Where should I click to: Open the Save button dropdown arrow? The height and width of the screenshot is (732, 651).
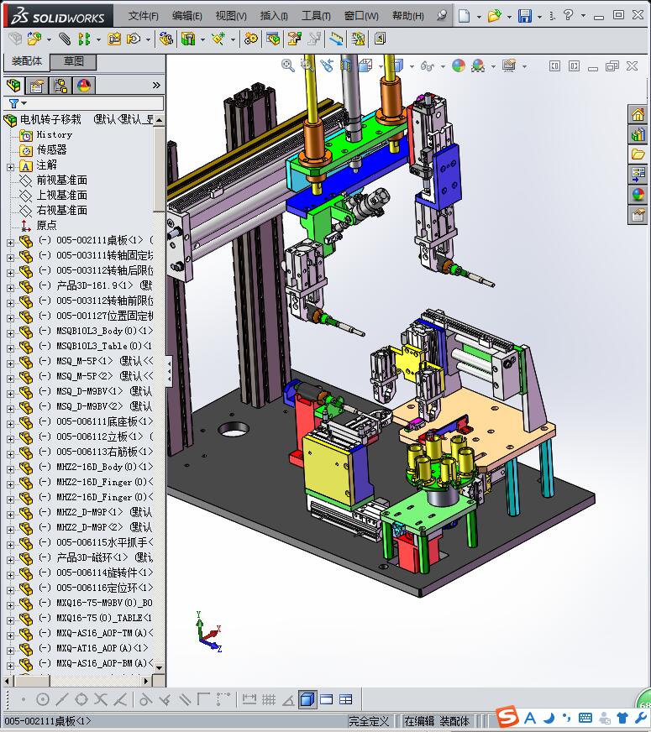click(539, 17)
